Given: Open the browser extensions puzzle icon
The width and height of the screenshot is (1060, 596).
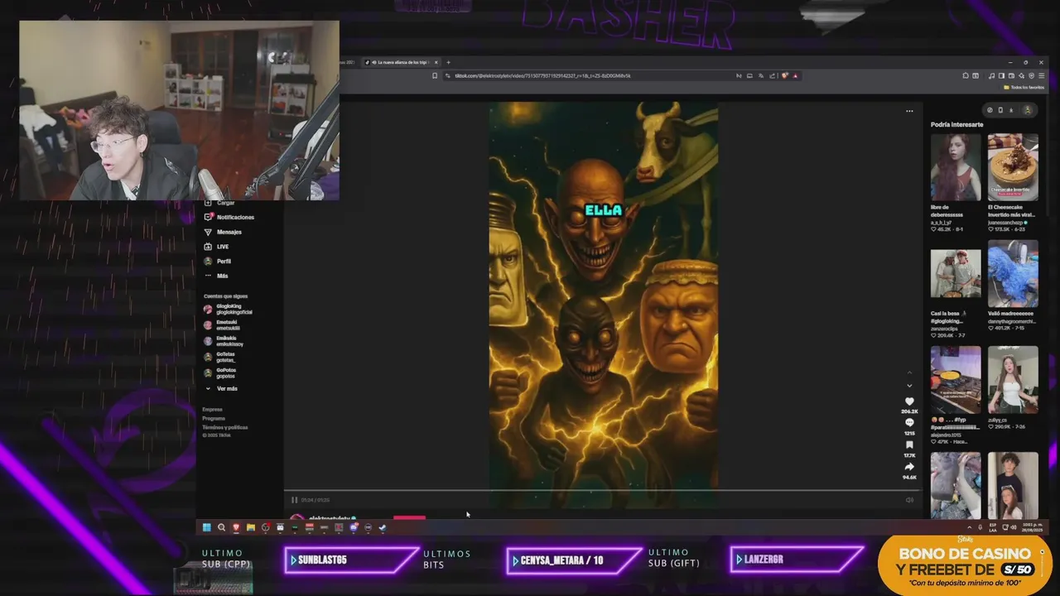Looking at the screenshot, I should [966, 76].
